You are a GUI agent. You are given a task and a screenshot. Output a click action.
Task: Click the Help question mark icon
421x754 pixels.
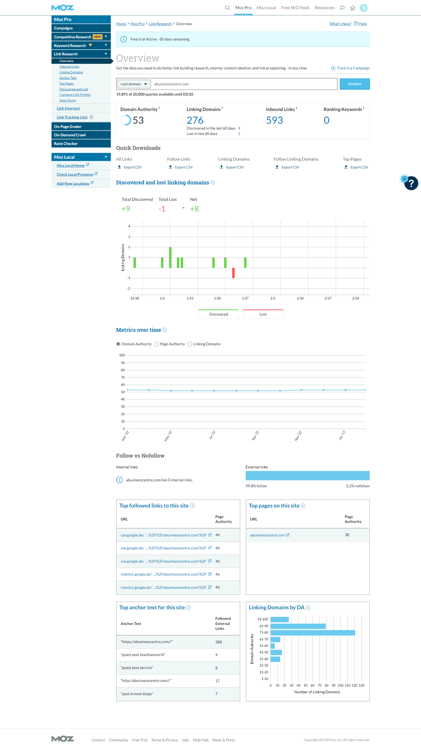tap(356, 23)
